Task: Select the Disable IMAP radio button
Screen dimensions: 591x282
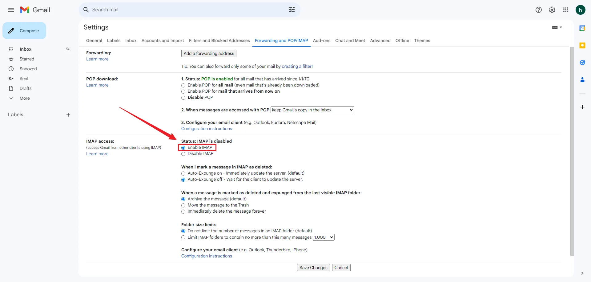Action: coord(183,154)
